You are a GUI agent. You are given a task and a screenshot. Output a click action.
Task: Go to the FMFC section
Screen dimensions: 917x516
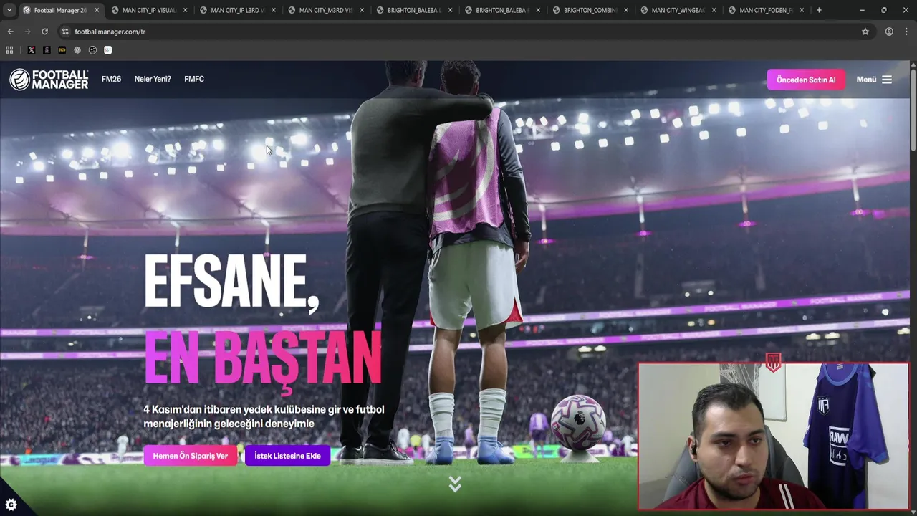point(194,79)
